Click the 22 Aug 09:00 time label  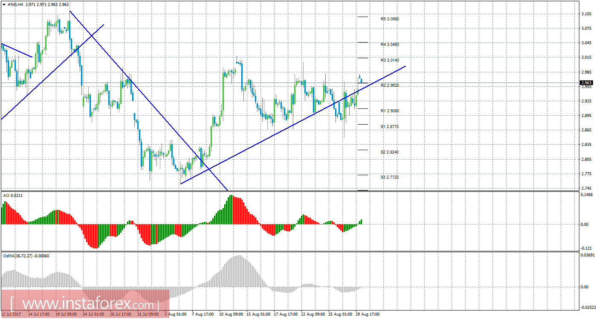(312, 314)
